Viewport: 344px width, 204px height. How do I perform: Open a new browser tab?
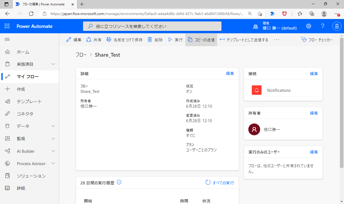[82, 4]
